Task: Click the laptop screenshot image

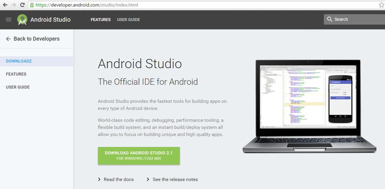Action: [309, 106]
